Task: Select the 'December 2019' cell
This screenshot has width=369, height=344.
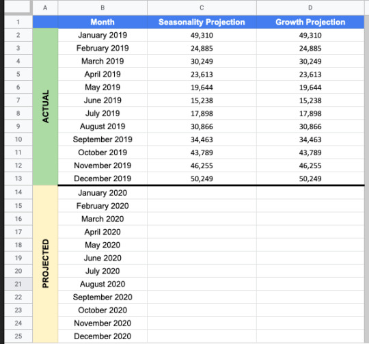Action: click(102, 178)
